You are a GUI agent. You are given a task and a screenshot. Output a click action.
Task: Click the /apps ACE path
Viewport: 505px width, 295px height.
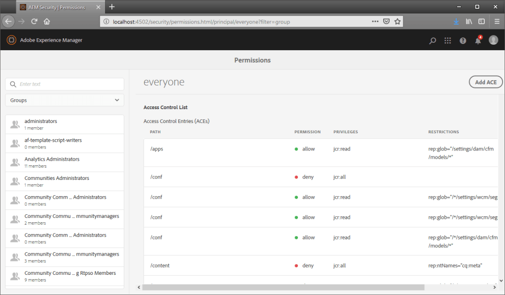click(x=156, y=149)
